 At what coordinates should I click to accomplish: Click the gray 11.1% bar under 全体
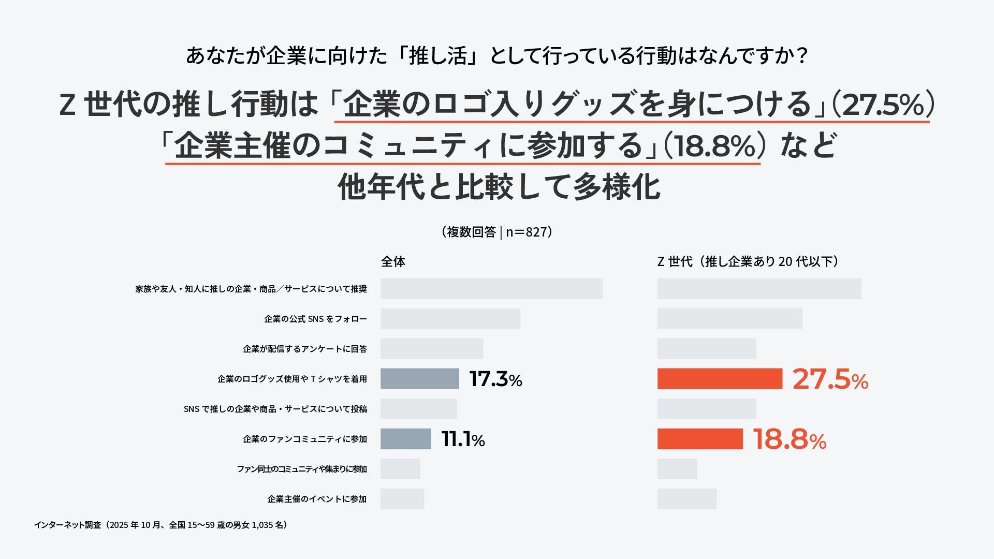click(406, 439)
